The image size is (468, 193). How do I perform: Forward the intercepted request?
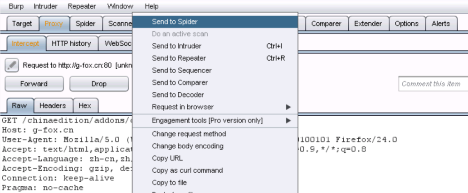(x=34, y=84)
